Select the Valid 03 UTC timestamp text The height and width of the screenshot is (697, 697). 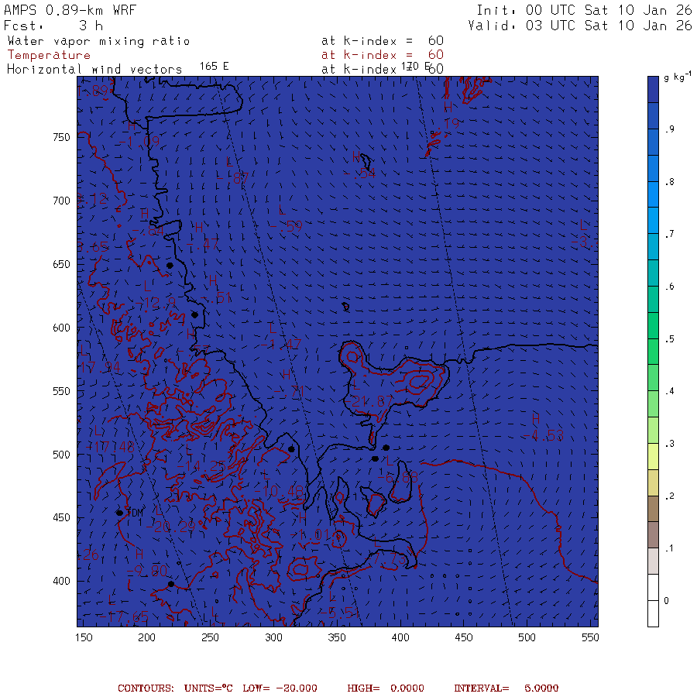point(580,26)
